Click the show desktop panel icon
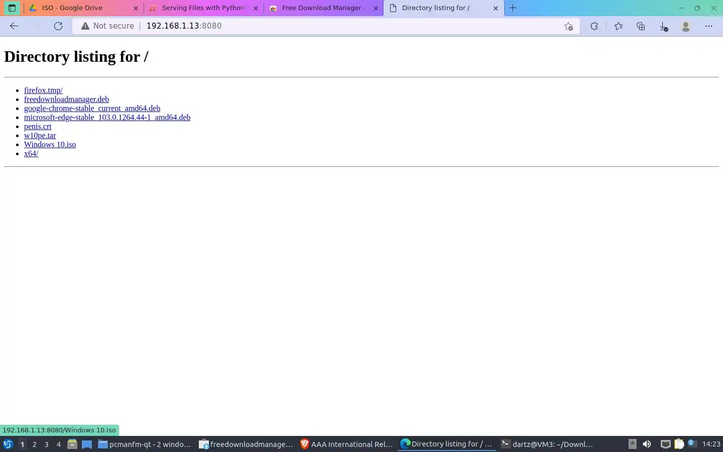 pos(87,444)
